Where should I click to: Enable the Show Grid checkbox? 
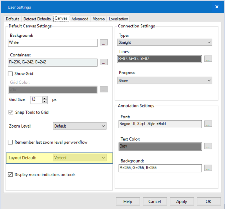coord(10,74)
